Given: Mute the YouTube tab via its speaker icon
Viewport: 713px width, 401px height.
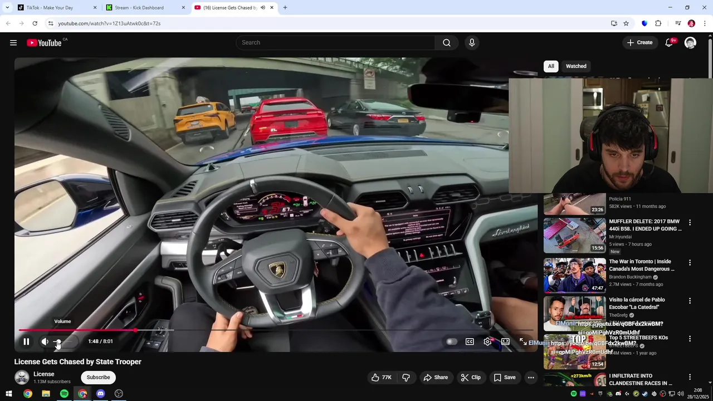Looking at the screenshot, I should pyautogui.click(x=262, y=8).
